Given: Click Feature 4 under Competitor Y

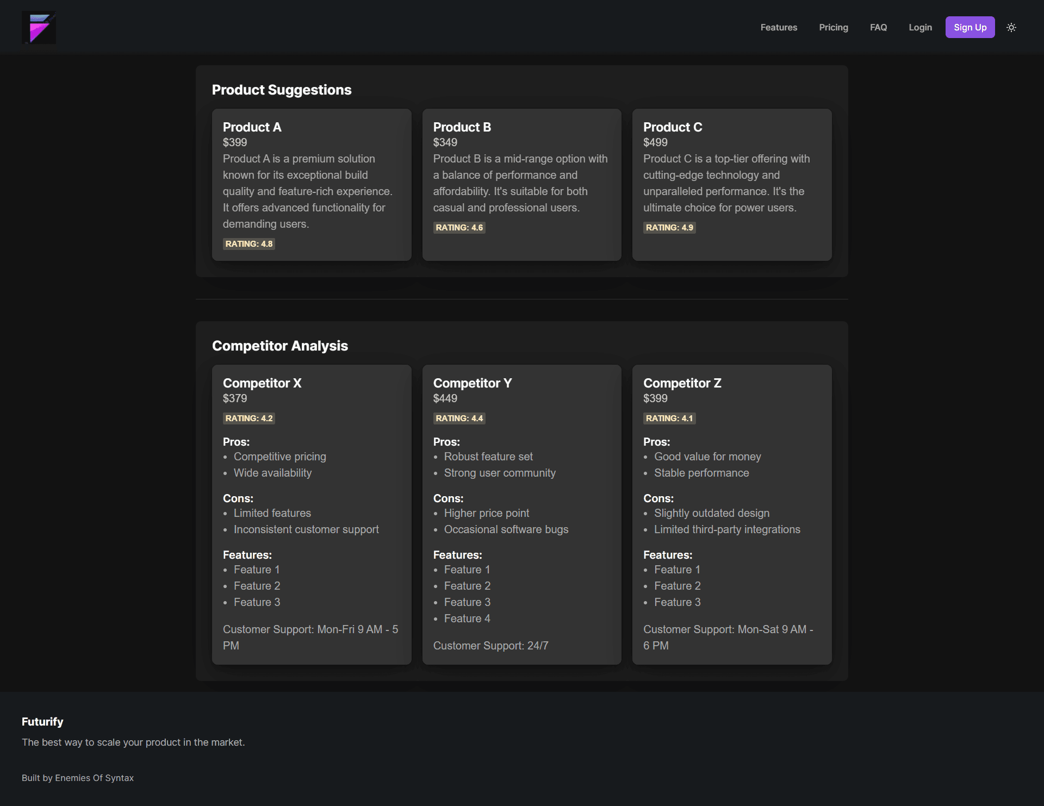Looking at the screenshot, I should coord(467,619).
